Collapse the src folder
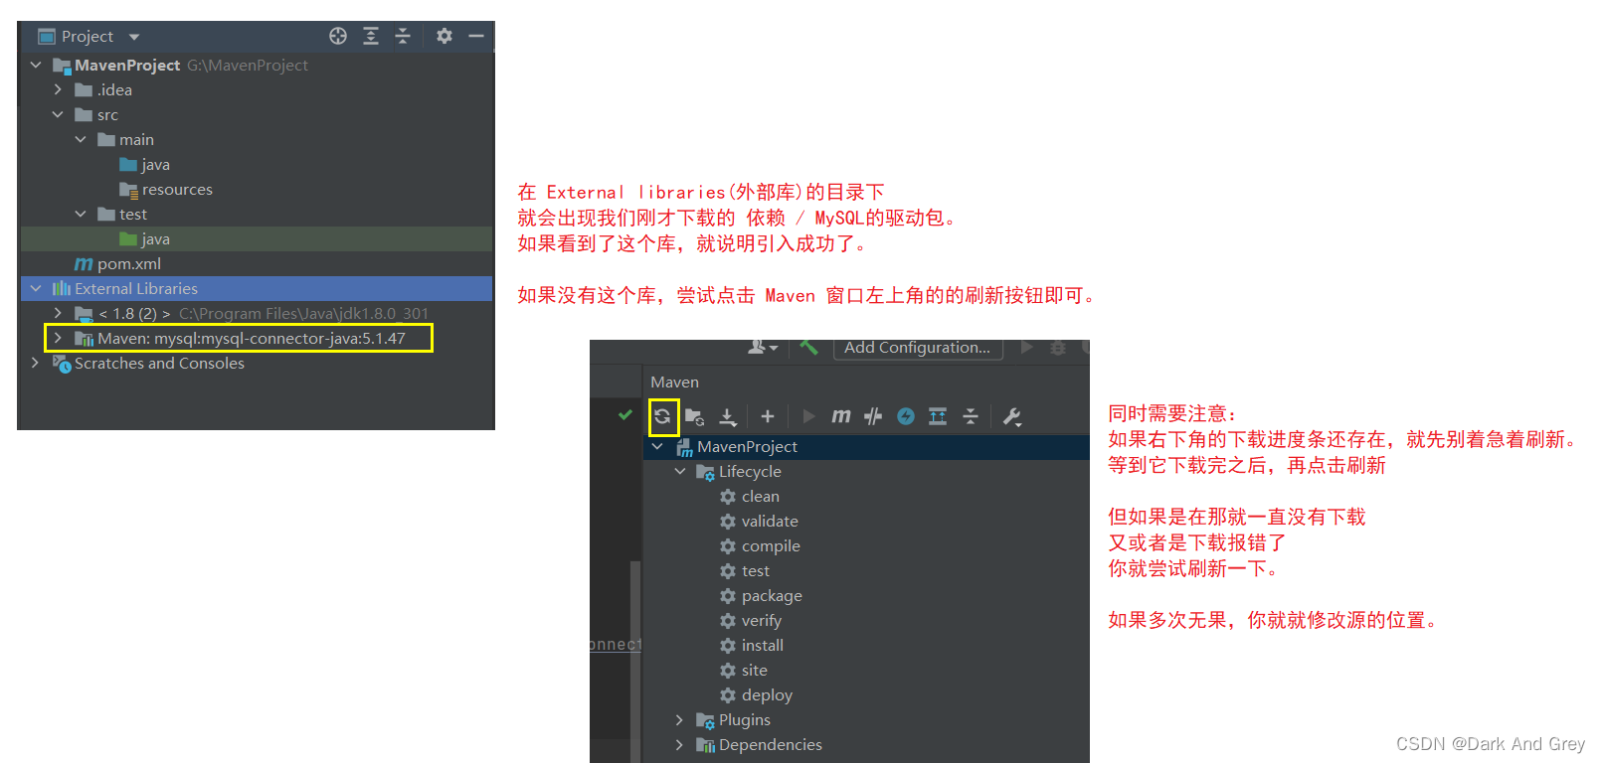This screenshot has height=763, width=1601. tap(58, 114)
